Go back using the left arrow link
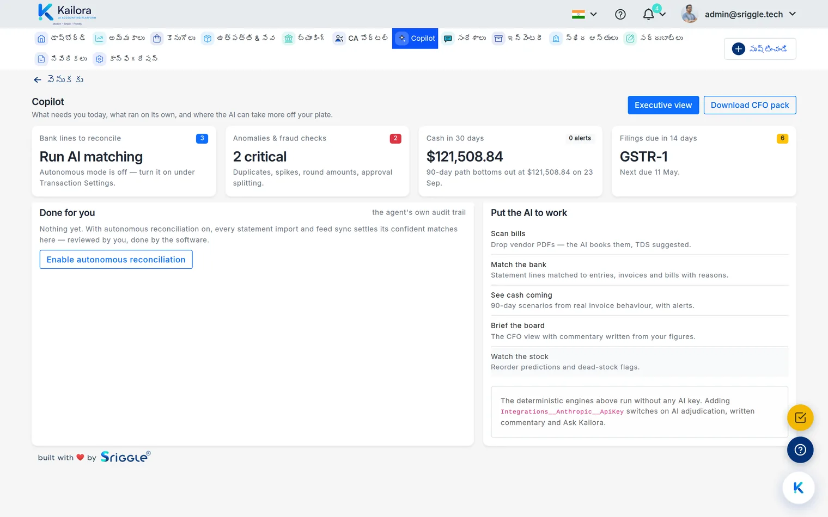This screenshot has width=828, height=517. [x=58, y=79]
